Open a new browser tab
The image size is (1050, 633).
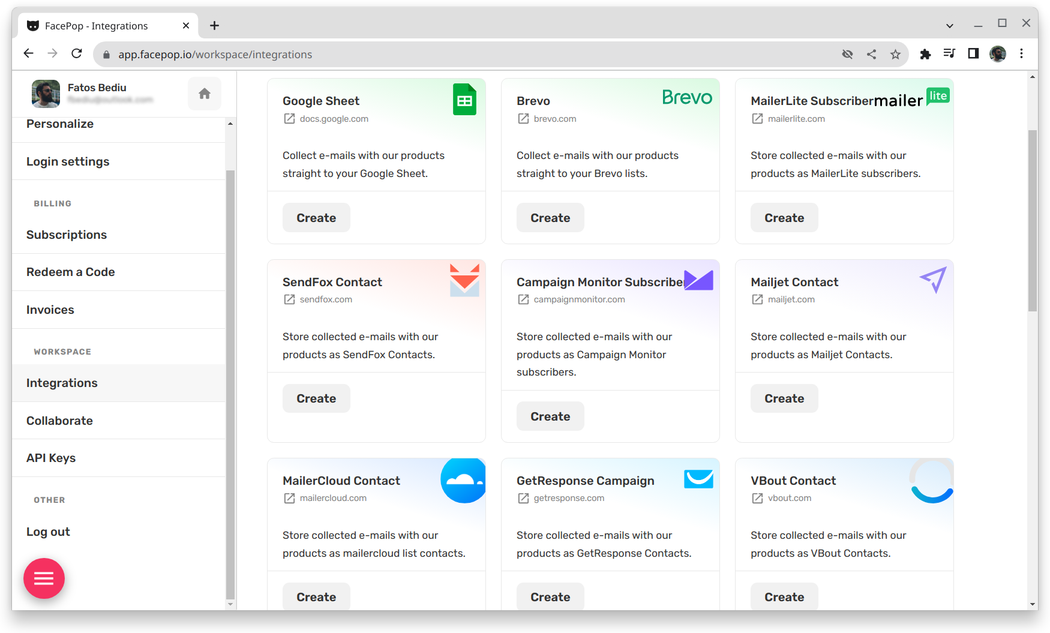(214, 25)
